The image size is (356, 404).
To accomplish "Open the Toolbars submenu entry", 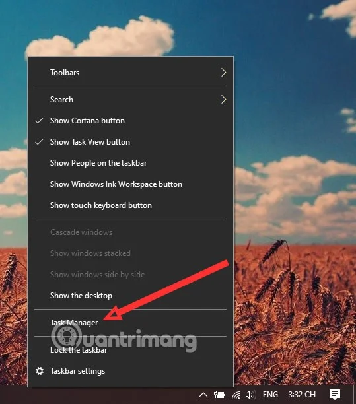I will [x=130, y=73].
